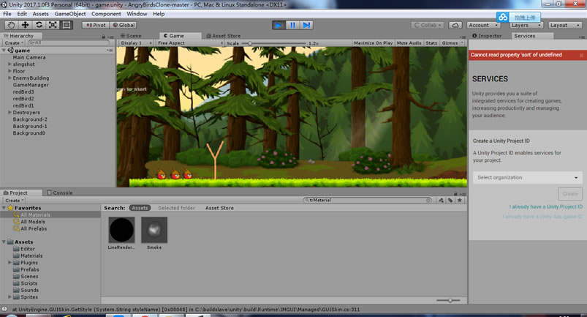
Task: Toggle Maximize On Play
Action: (x=374, y=43)
